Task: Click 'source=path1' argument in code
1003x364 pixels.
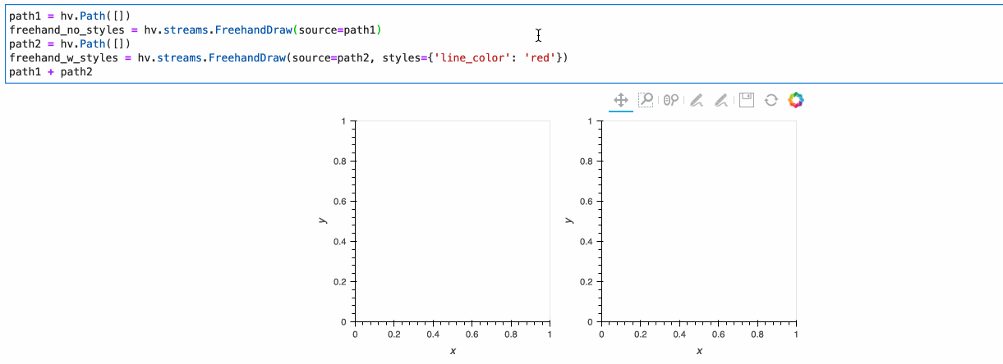Action: (338, 30)
